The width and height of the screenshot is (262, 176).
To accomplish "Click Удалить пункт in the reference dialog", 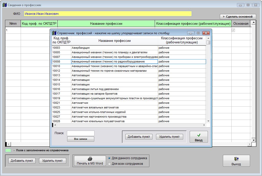I will pyautogui.click(x=169, y=137).
